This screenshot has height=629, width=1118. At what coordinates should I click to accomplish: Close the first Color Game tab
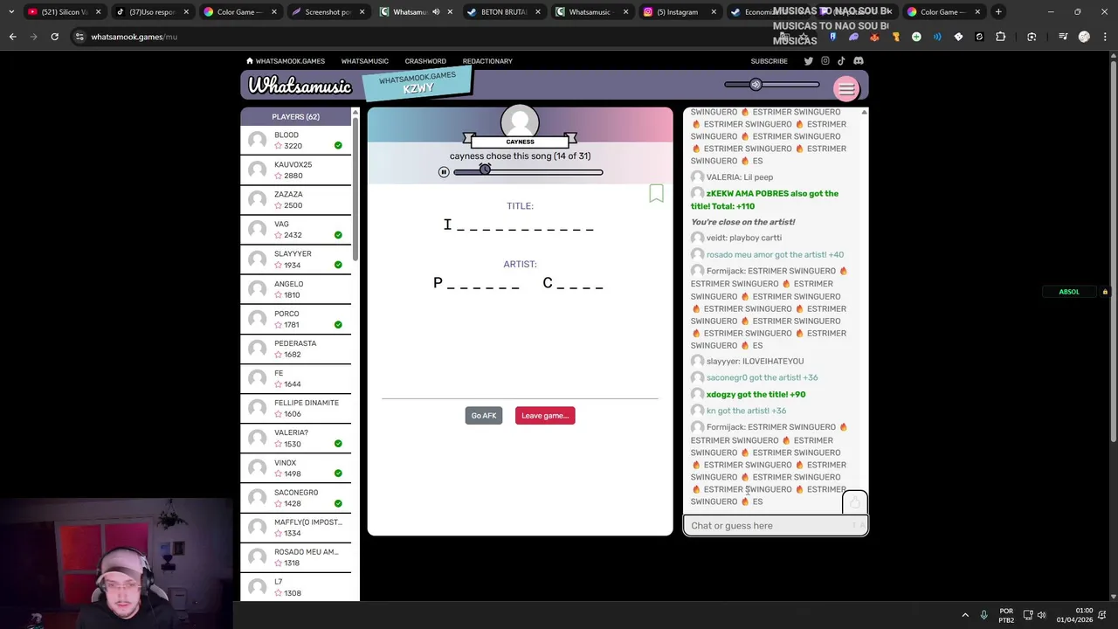(x=273, y=11)
